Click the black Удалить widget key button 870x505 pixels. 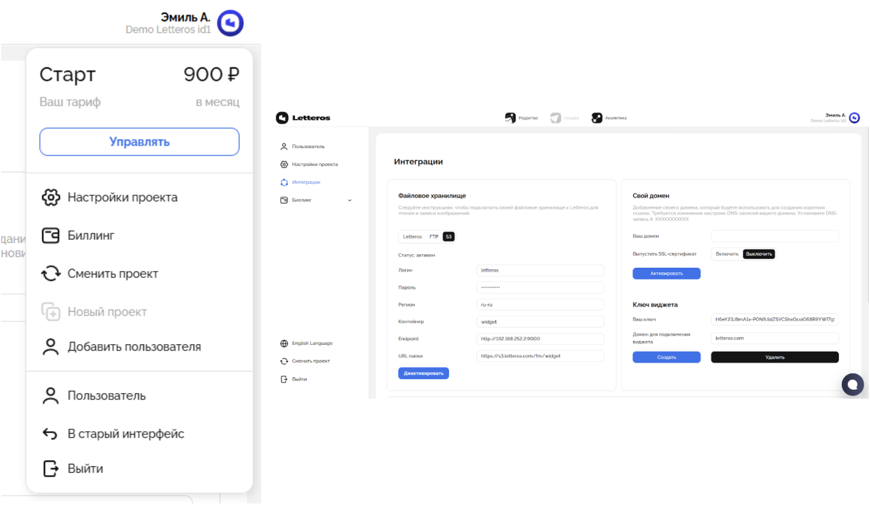774,357
